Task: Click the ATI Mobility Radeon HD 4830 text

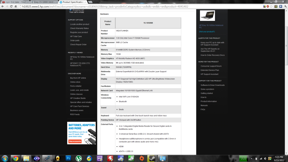Action: click(x=130, y=58)
